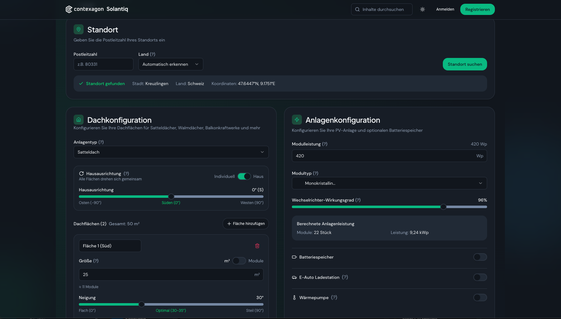Click the theme brightness icon in the header
Image resolution: width=561 pixels, height=319 pixels.
(423, 9)
